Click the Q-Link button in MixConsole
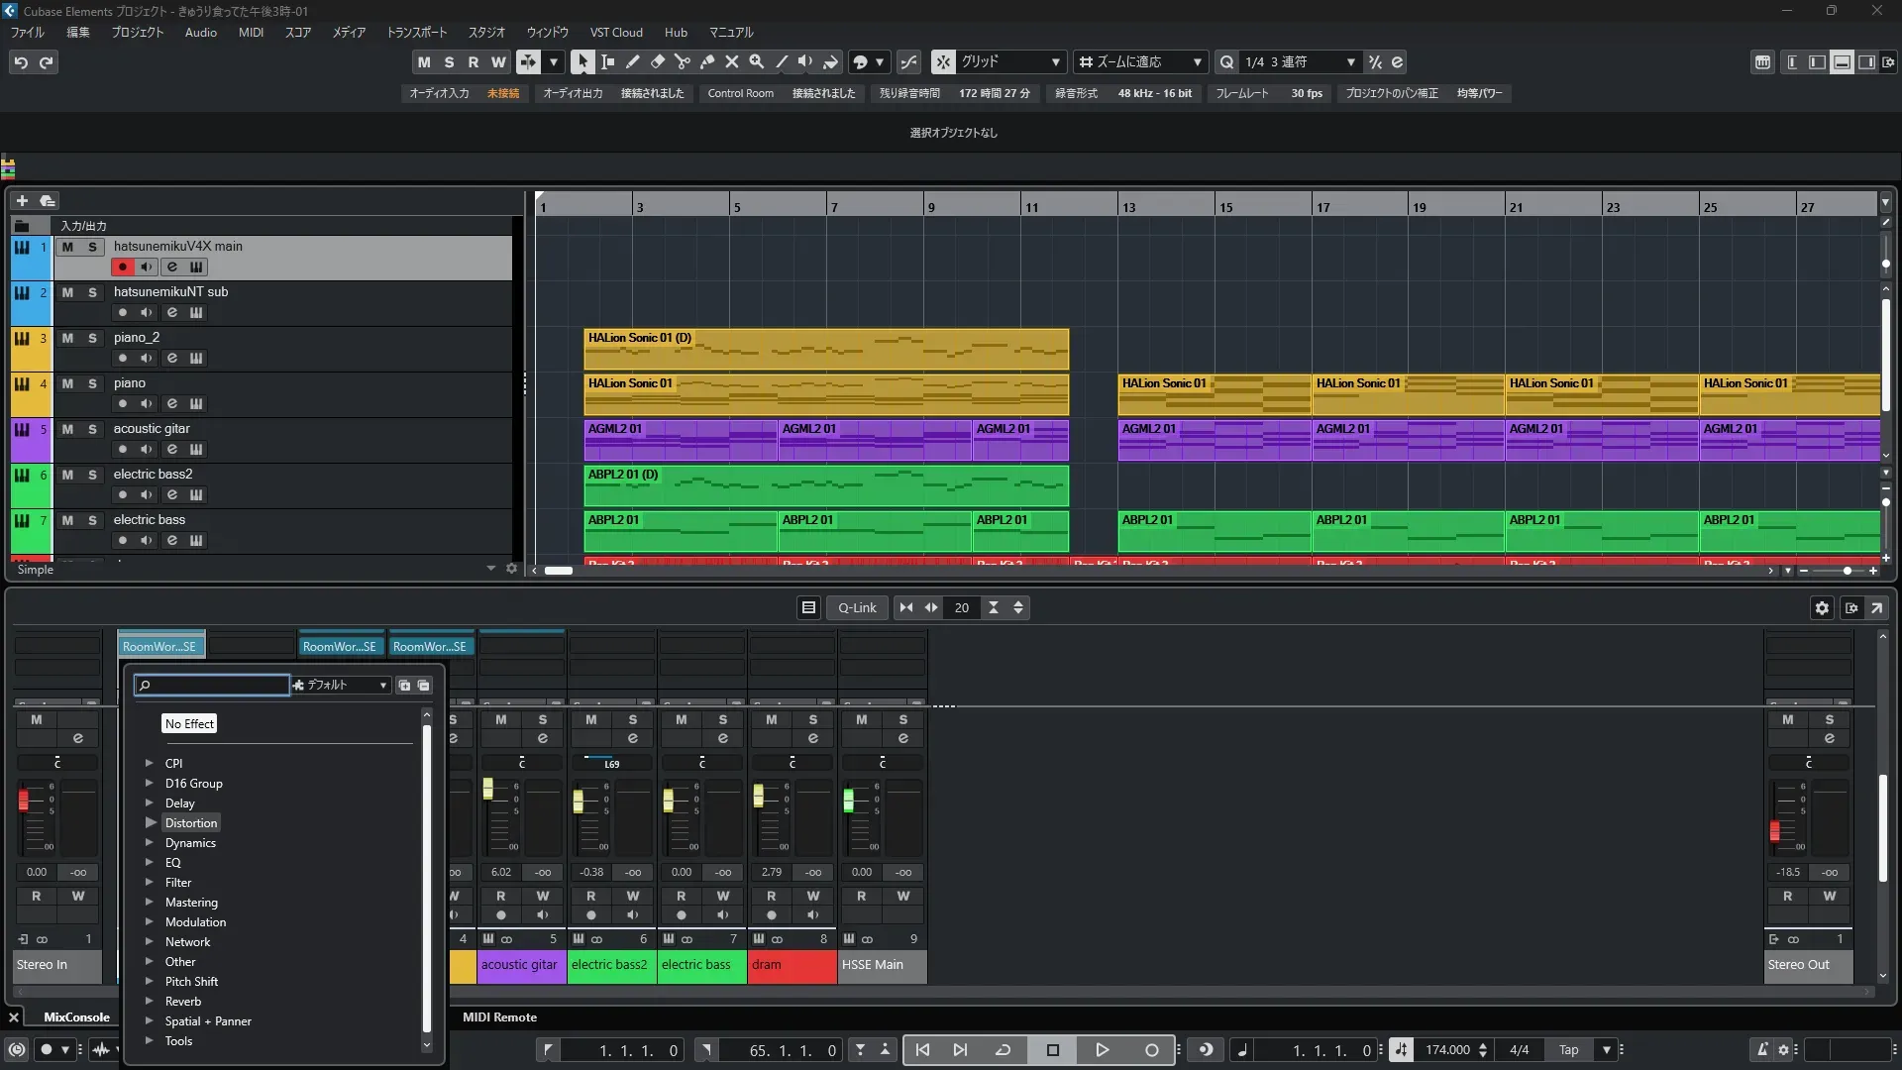The height and width of the screenshot is (1070, 1902). [x=857, y=607]
